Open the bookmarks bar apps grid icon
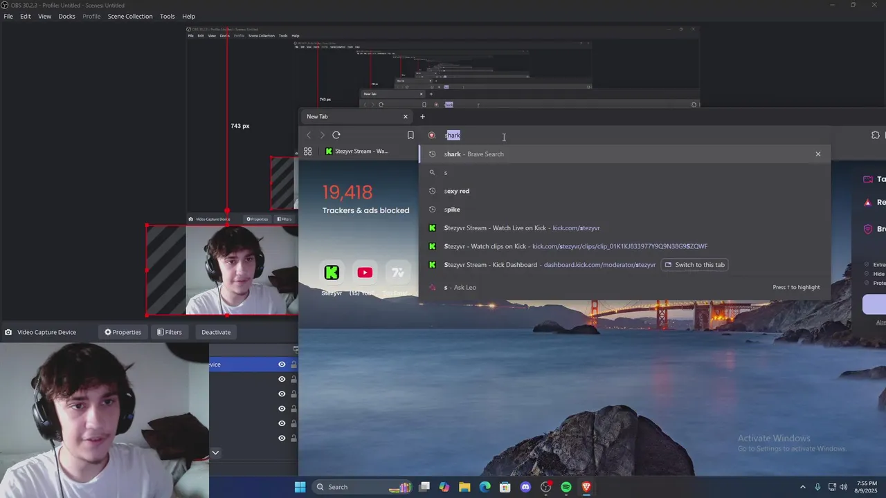The width and height of the screenshot is (886, 498). [x=308, y=151]
